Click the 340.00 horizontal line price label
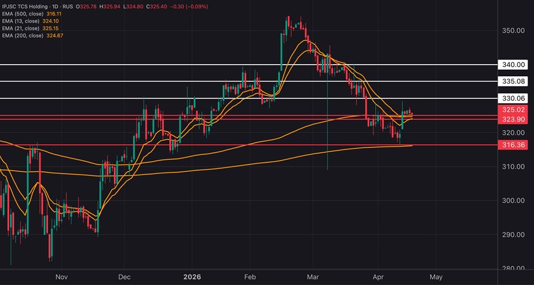Screen dimensions: 534x285 [x=513, y=65]
